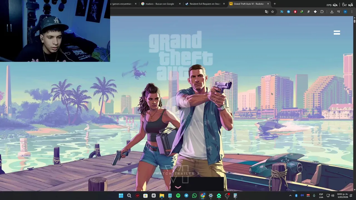Viewport: 356px width, 200px height.
Task: Click the green circular extension icon
Action: tap(302, 12)
